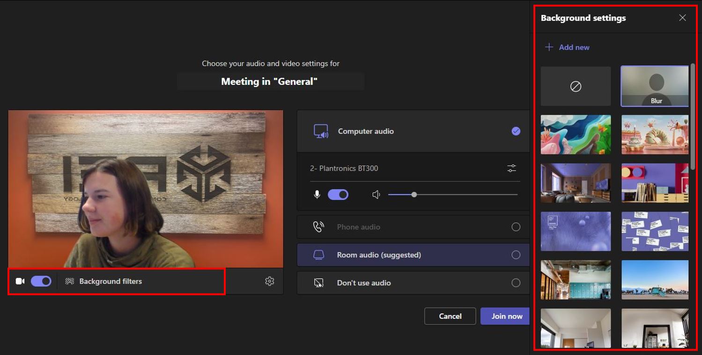Choose the floating white cards background
The width and height of the screenshot is (702, 355).
[x=655, y=231]
